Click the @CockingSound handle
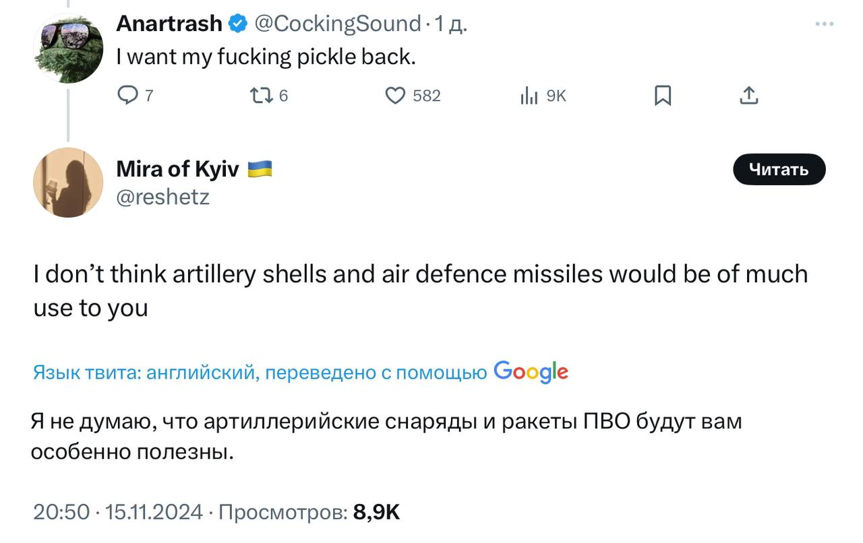Viewport: 863px width, 543px height. click(x=336, y=24)
